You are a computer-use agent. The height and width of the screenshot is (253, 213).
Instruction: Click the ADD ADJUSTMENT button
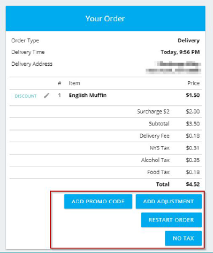(x=169, y=202)
